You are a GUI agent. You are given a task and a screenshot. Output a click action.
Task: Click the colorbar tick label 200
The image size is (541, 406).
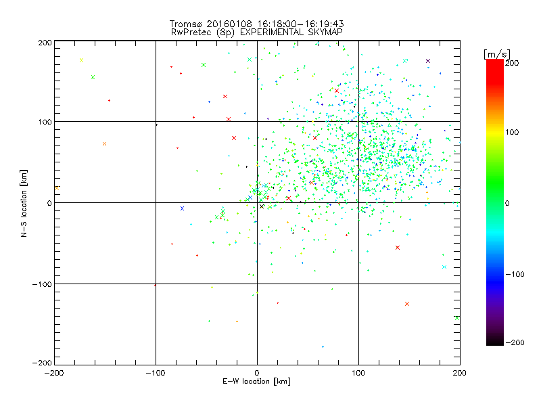(512, 62)
